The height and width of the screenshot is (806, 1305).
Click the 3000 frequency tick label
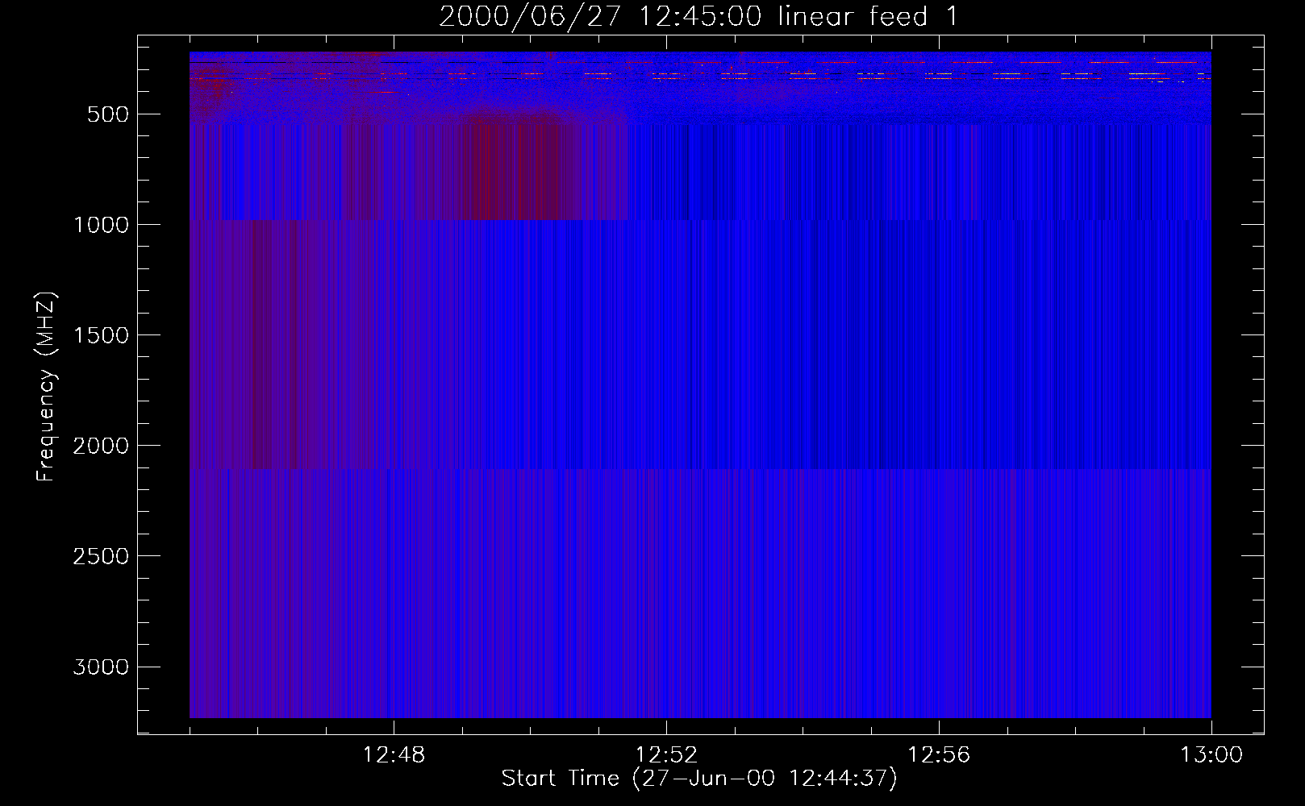[x=101, y=667]
